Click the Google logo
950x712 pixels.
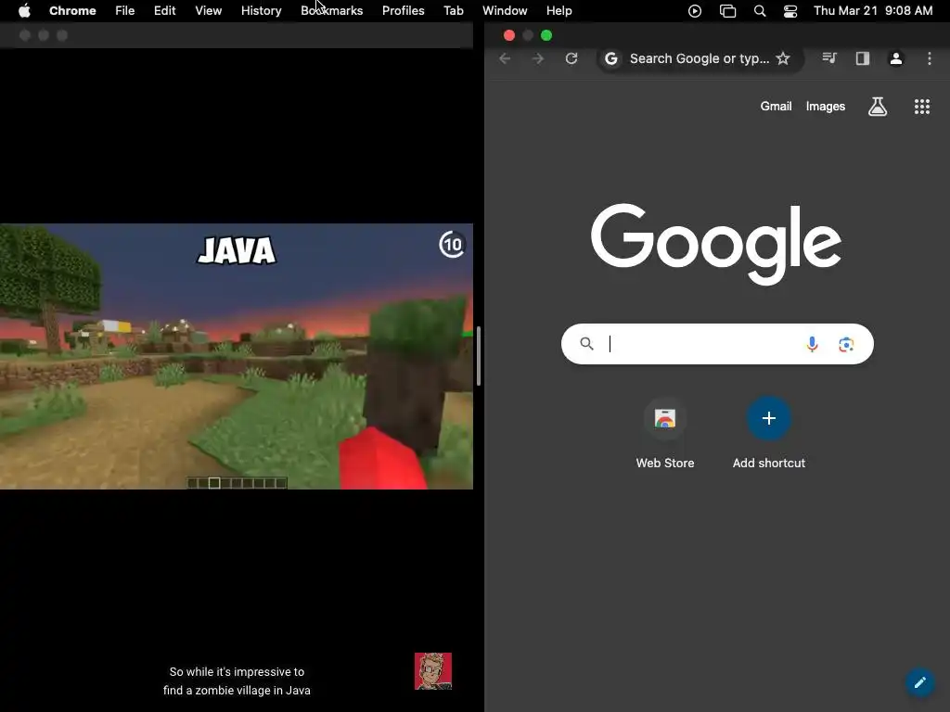716,243
